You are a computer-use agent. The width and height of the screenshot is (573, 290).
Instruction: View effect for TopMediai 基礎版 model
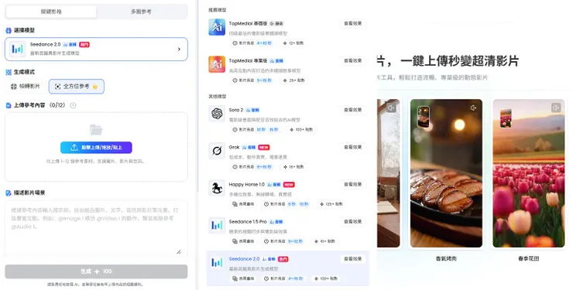pyautogui.click(x=352, y=23)
